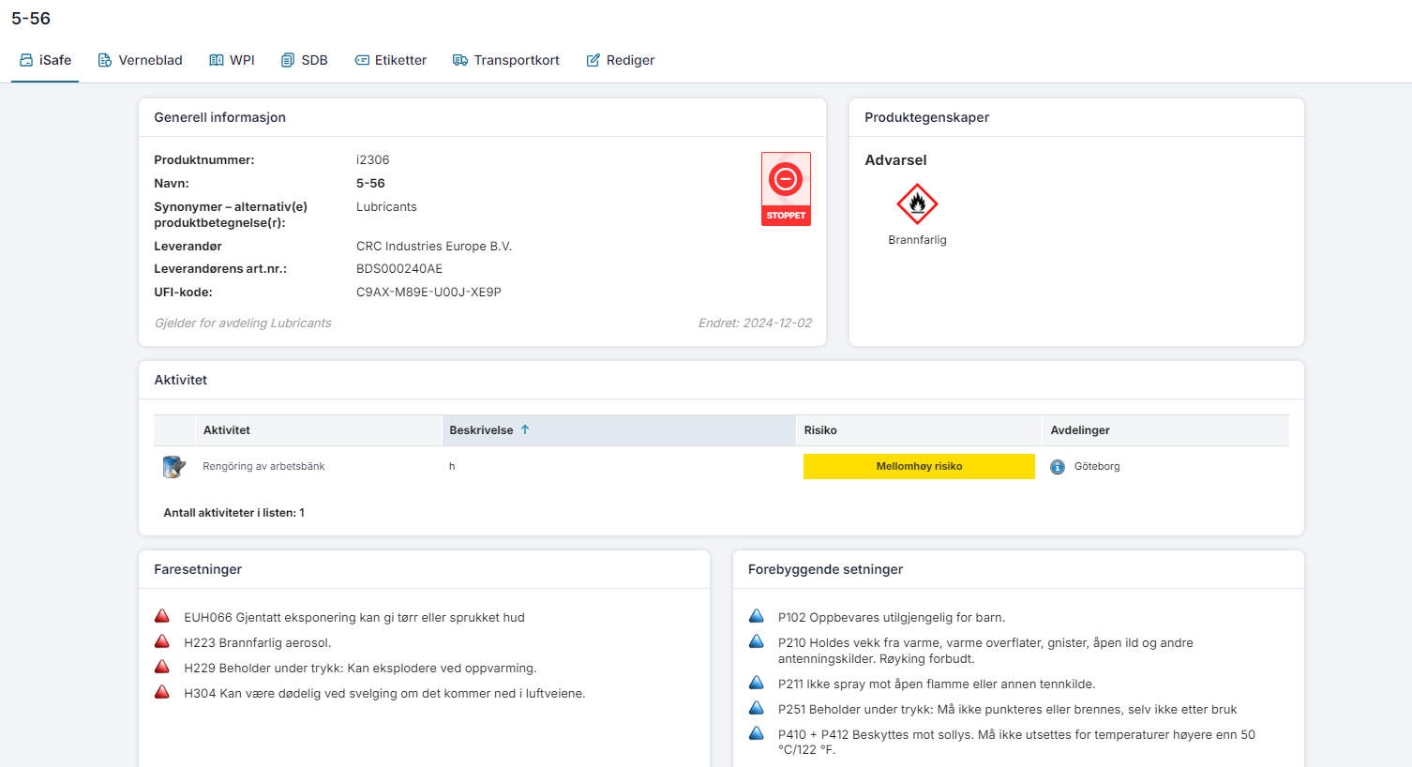Switch to the Verneblad tab
Screen dimensions: 1412x767
tap(141, 60)
